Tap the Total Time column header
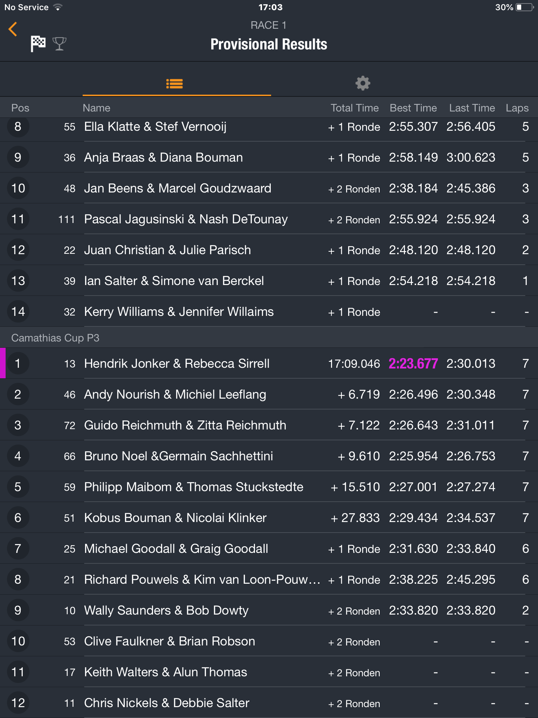 point(354,108)
